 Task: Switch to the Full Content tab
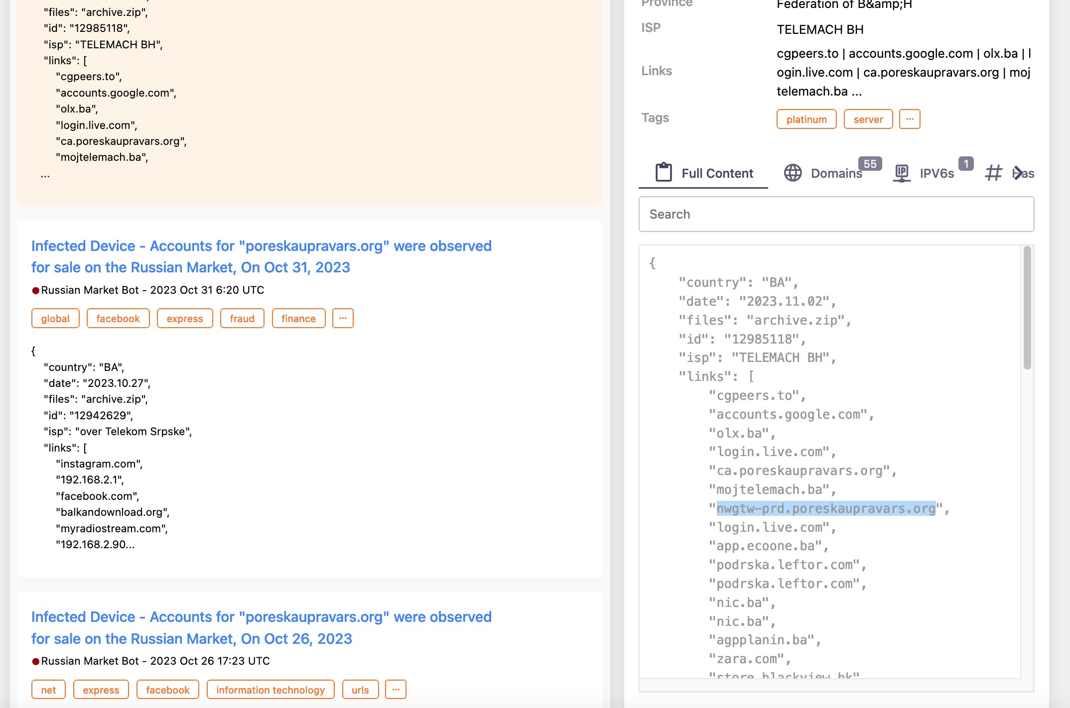point(703,173)
